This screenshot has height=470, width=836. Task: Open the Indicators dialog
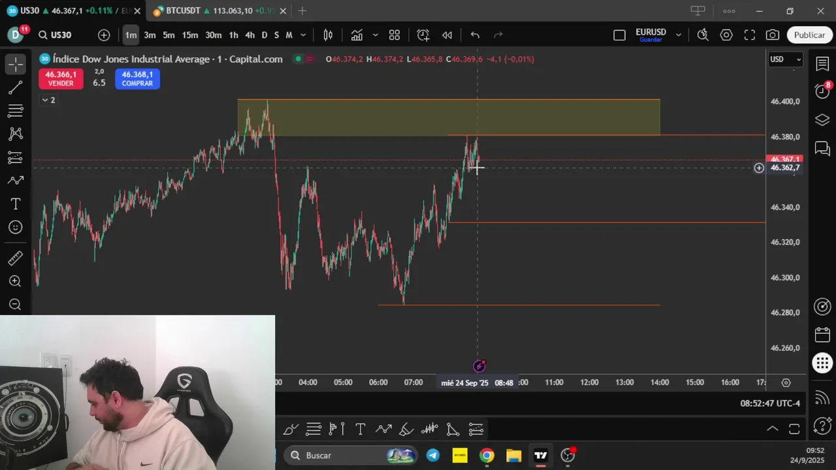pyautogui.click(x=357, y=35)
